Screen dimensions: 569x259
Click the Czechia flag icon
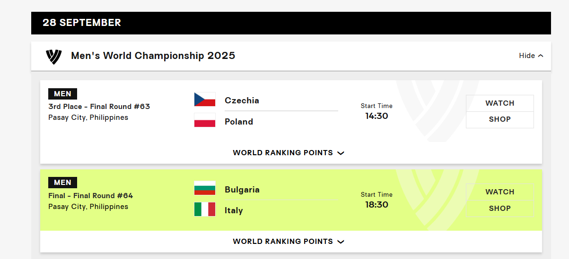(205, 100)
